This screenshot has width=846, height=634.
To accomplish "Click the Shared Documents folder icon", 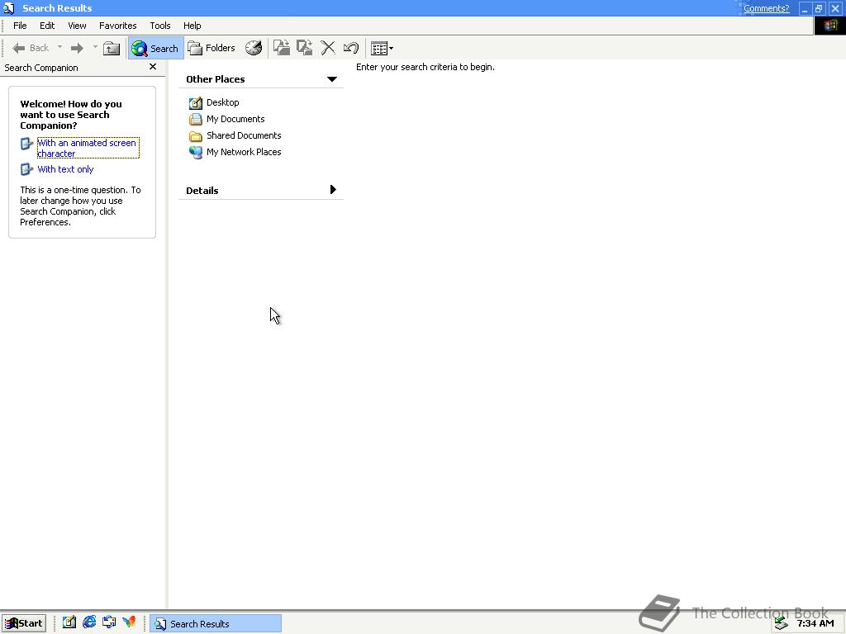I will 195,136.
